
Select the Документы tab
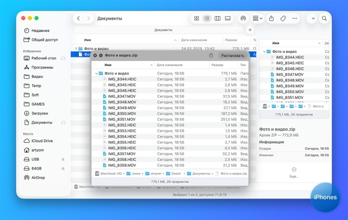pos(159,30)
